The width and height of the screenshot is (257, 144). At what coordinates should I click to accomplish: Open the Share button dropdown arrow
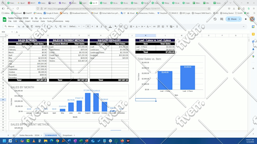click(x=240, y=19)
